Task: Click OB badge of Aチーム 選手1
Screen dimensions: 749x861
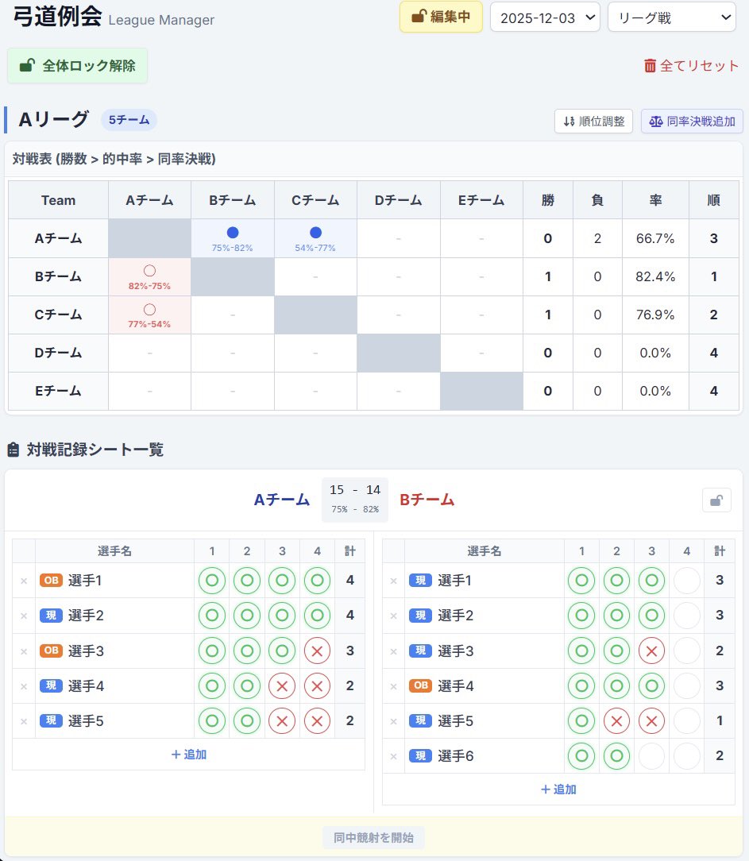Action: pyautogui.click(x=51, y=581)
